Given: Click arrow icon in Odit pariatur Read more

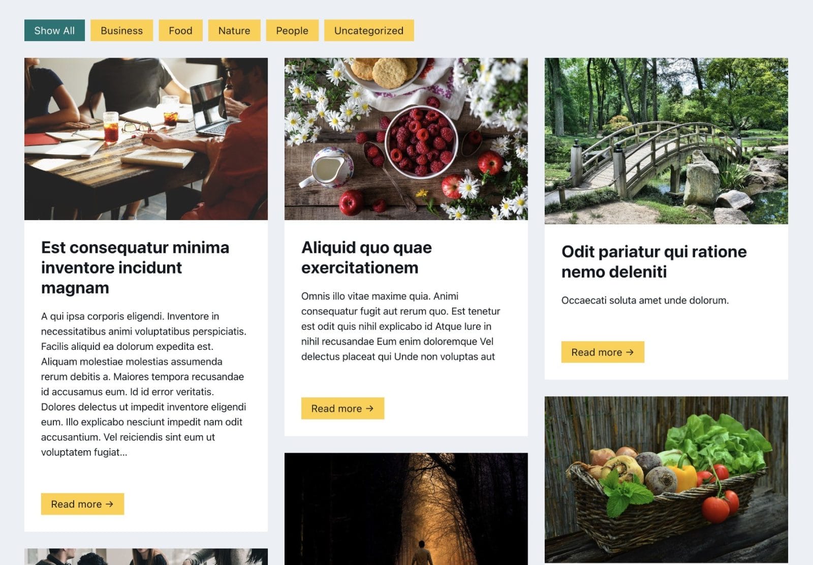Looking at the screenshot, I should [630, 352].
